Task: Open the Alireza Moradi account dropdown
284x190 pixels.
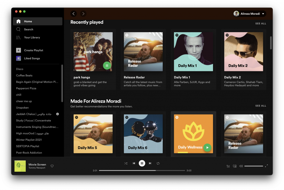Action: (250, 14)
